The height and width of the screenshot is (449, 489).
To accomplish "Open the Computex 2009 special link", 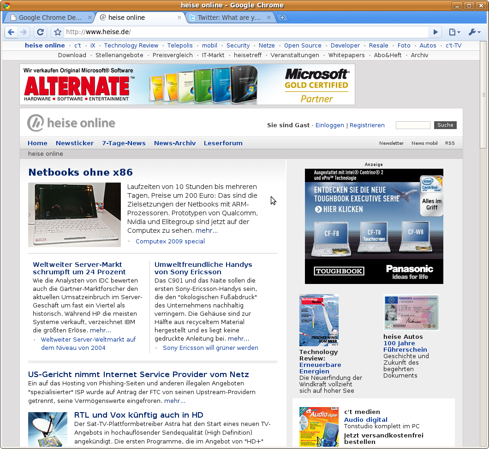I will click(170, 241).
